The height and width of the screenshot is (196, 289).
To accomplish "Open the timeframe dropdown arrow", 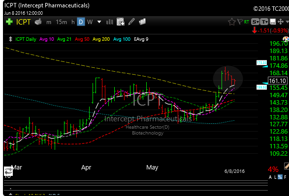I will (99, 22).
